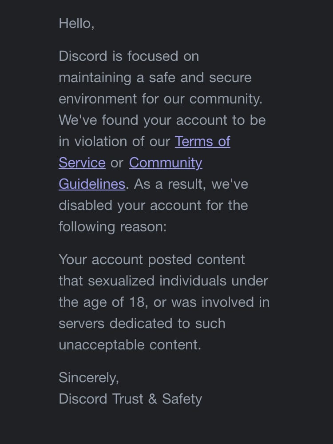Click the line "We've found your account to be"
Viewport: 333px width, 444px height.
point(162,120)
